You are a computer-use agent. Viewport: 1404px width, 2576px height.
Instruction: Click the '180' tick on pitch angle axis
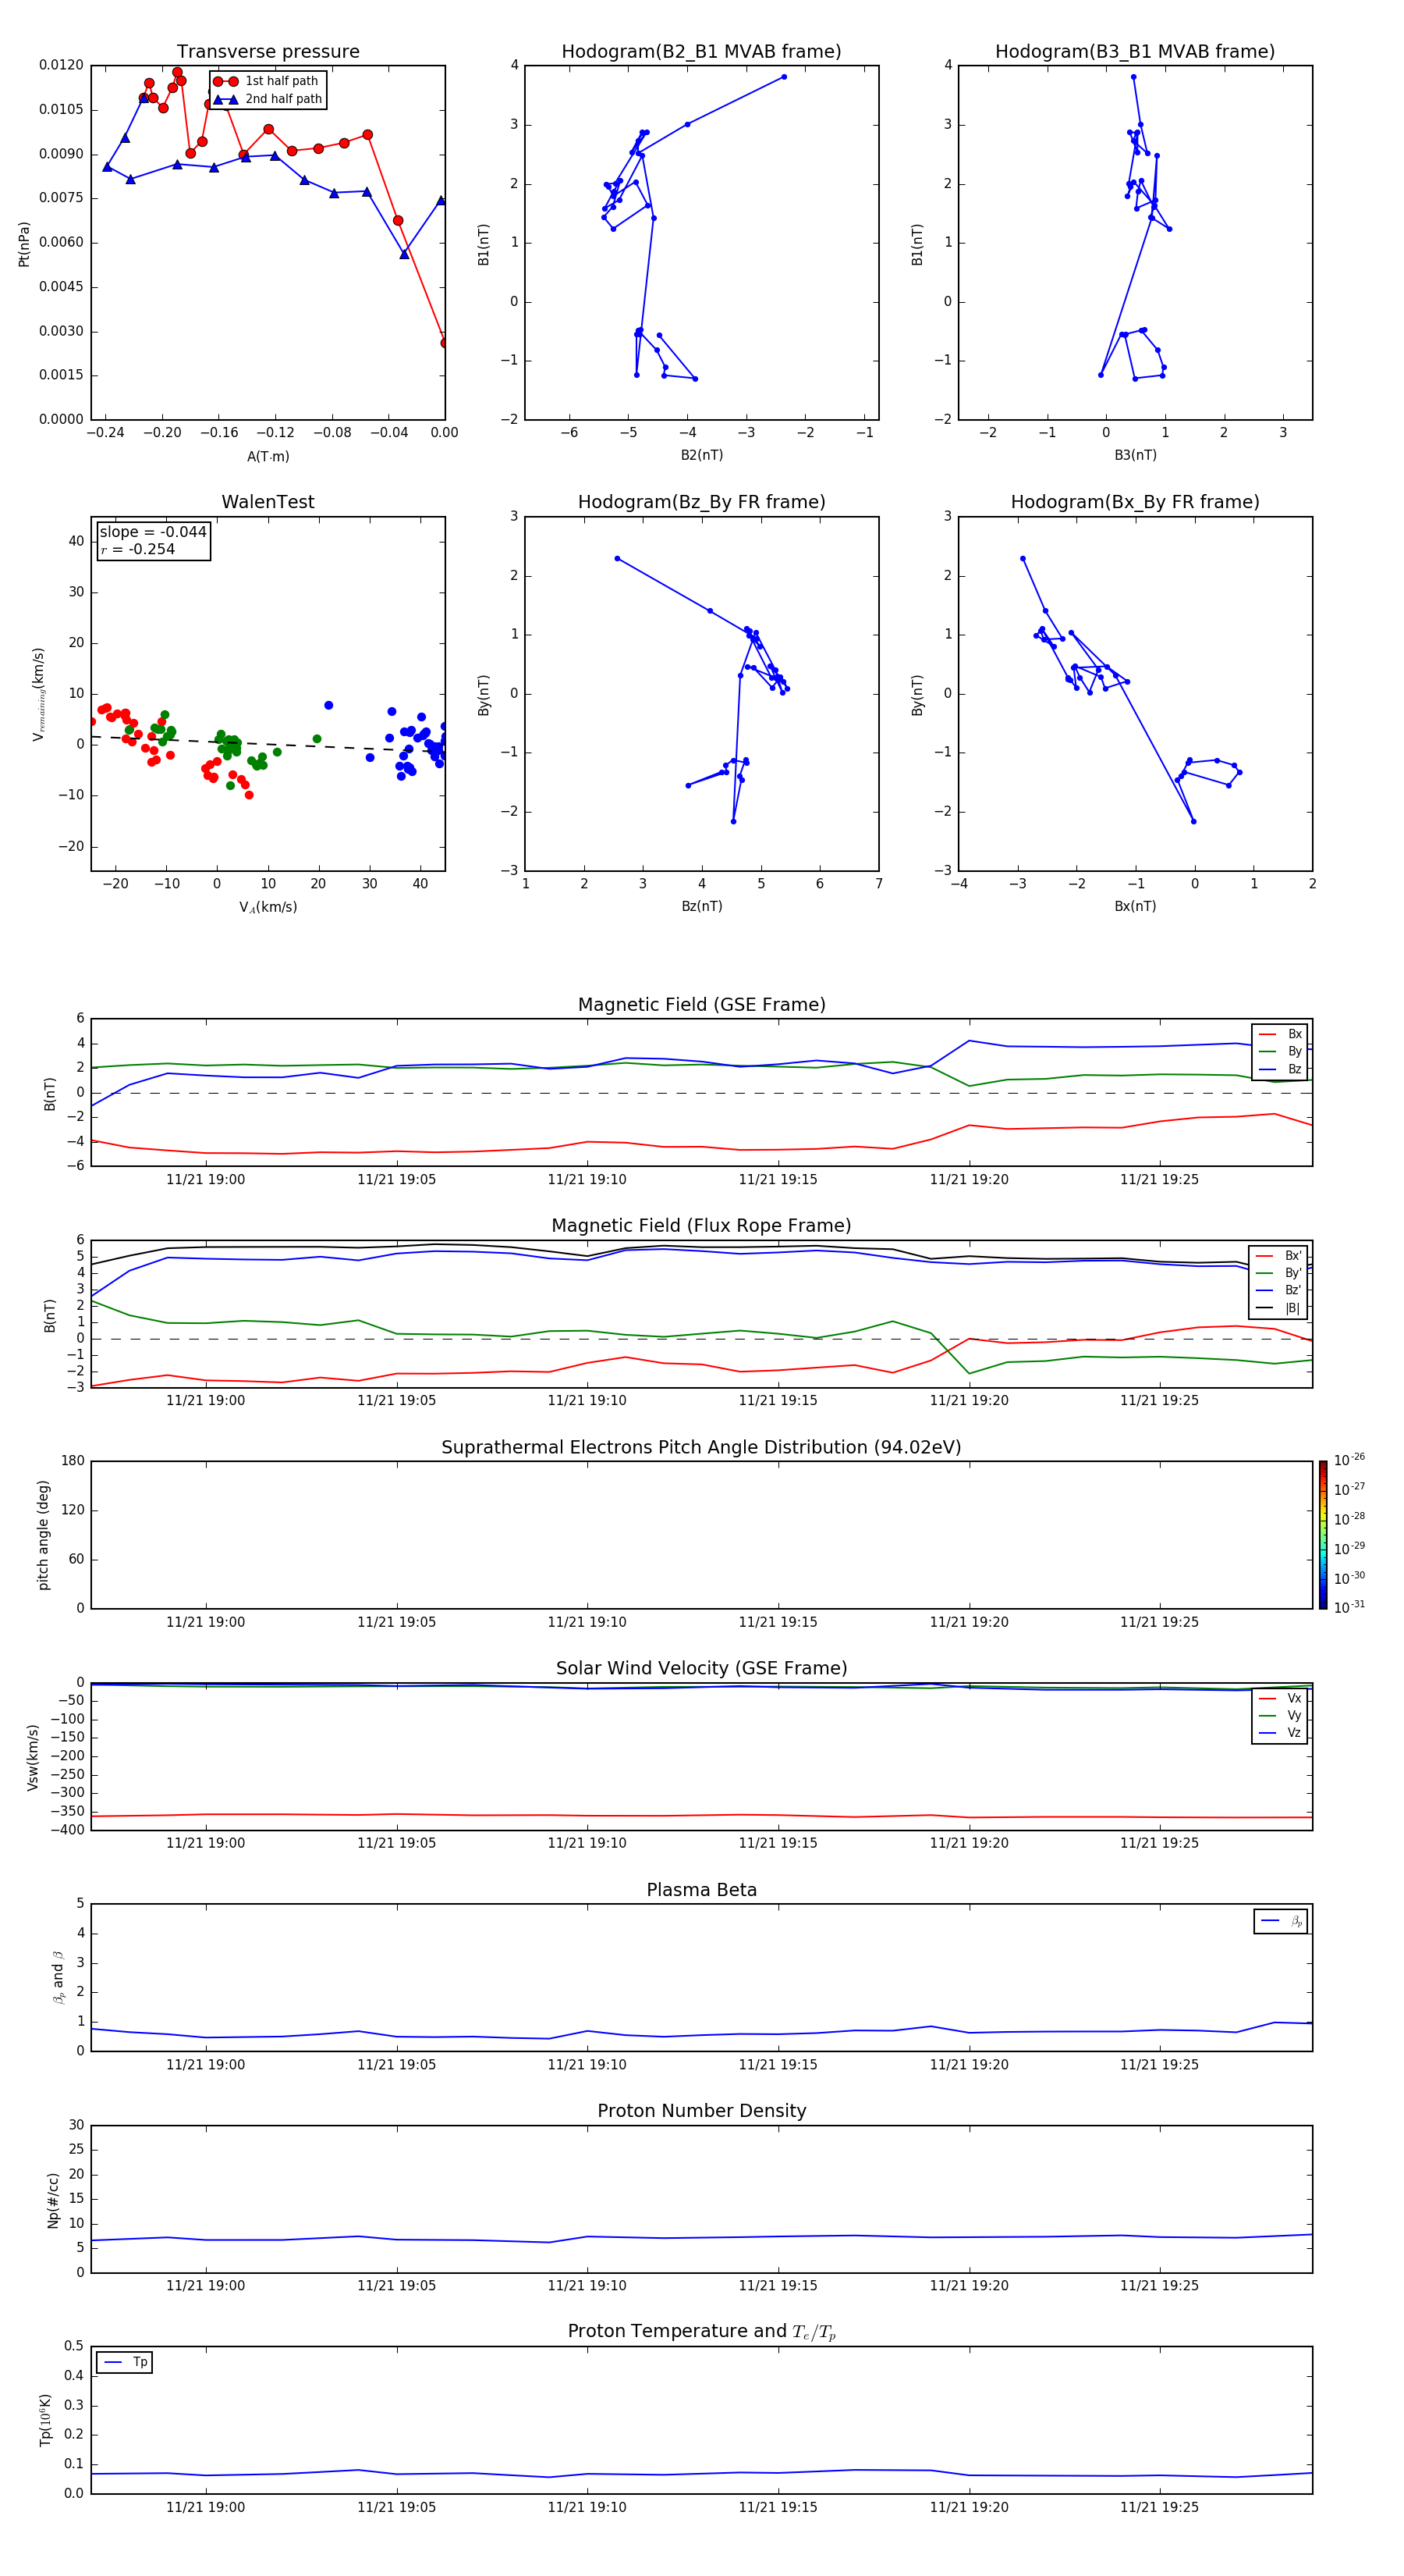click(x=73, y=1461)
